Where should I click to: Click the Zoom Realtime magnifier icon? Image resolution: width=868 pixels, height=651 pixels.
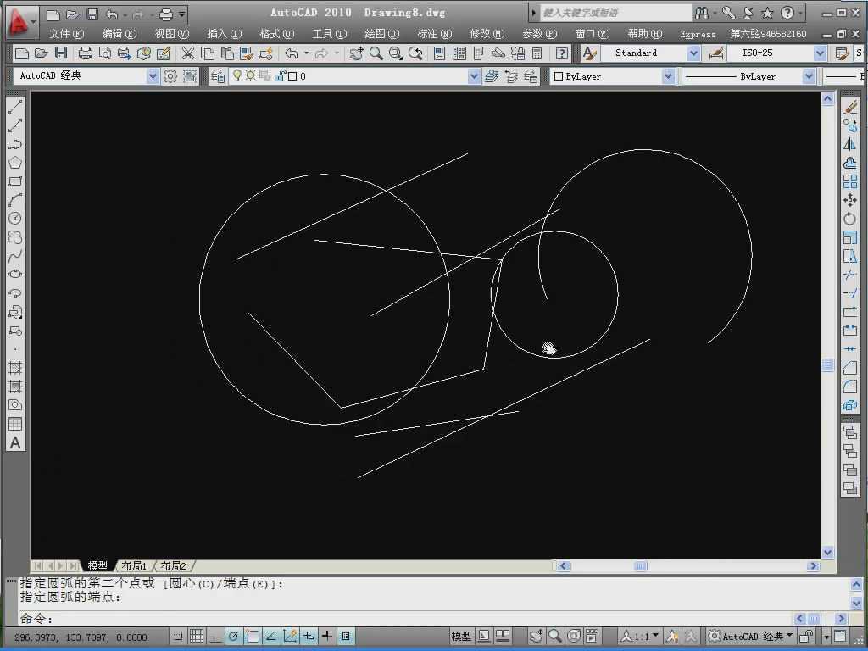(376, 53)
